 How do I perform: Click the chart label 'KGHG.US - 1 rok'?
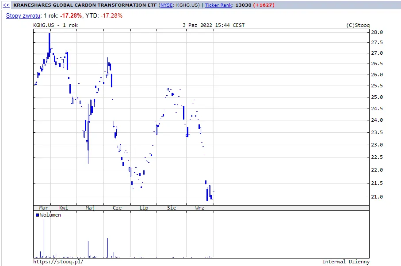click(56, 25)
